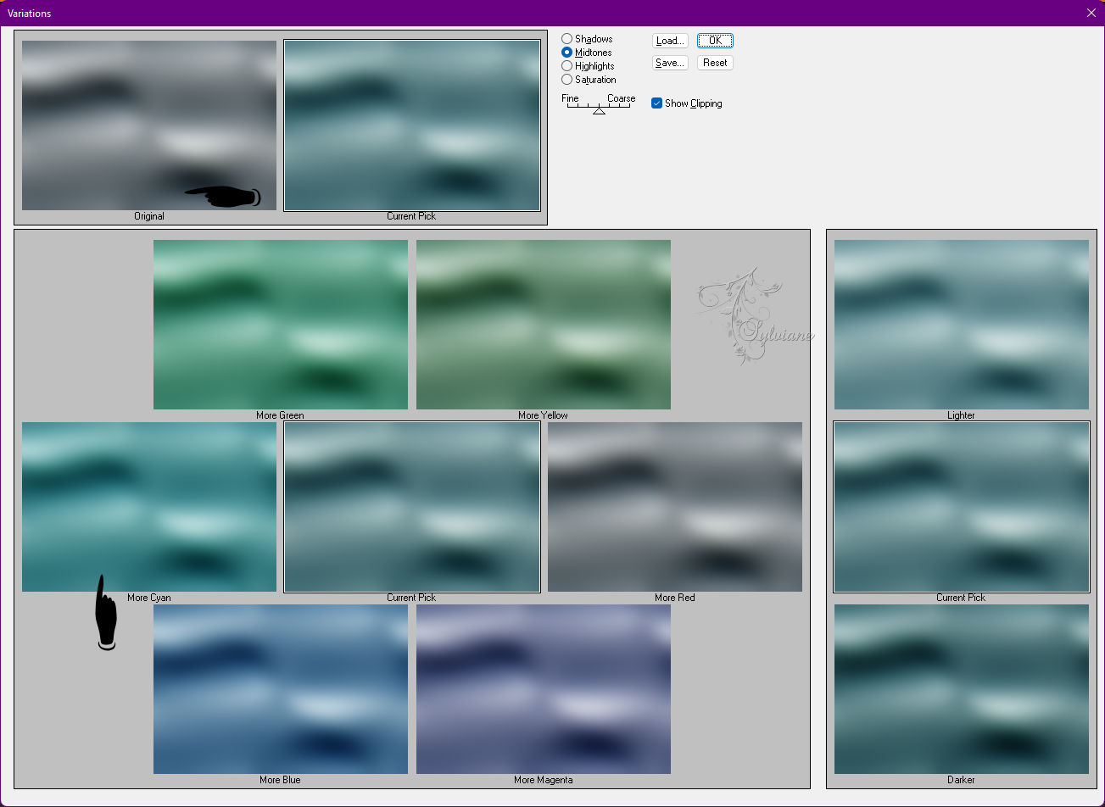The height and width of the screenshot is (807, 1105).
Task: Click the top Current Pick thumbnail
Action: click(412, 125)
